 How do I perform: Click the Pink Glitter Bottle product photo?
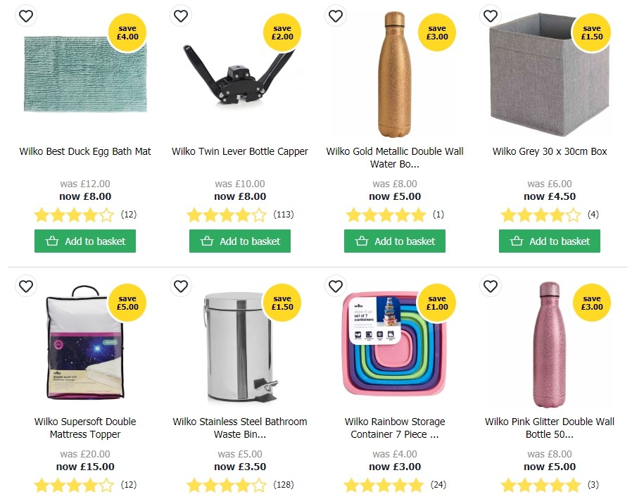coord(549,345)
